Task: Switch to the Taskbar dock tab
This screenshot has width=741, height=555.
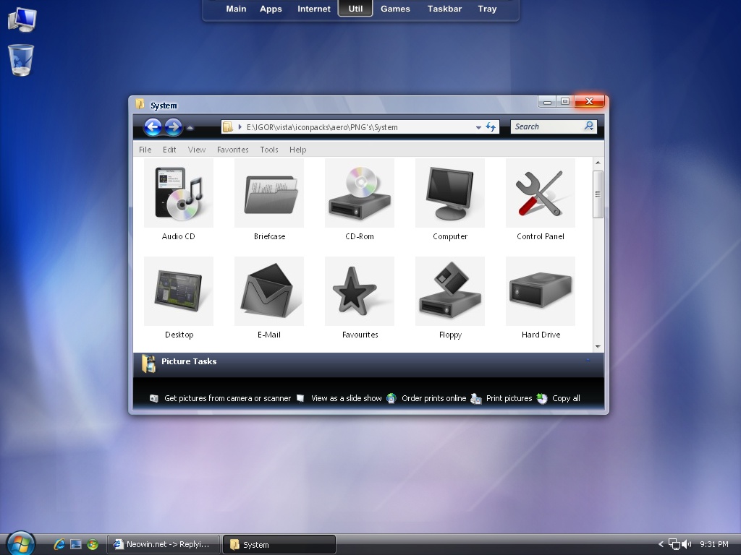Action: [444, 9]
